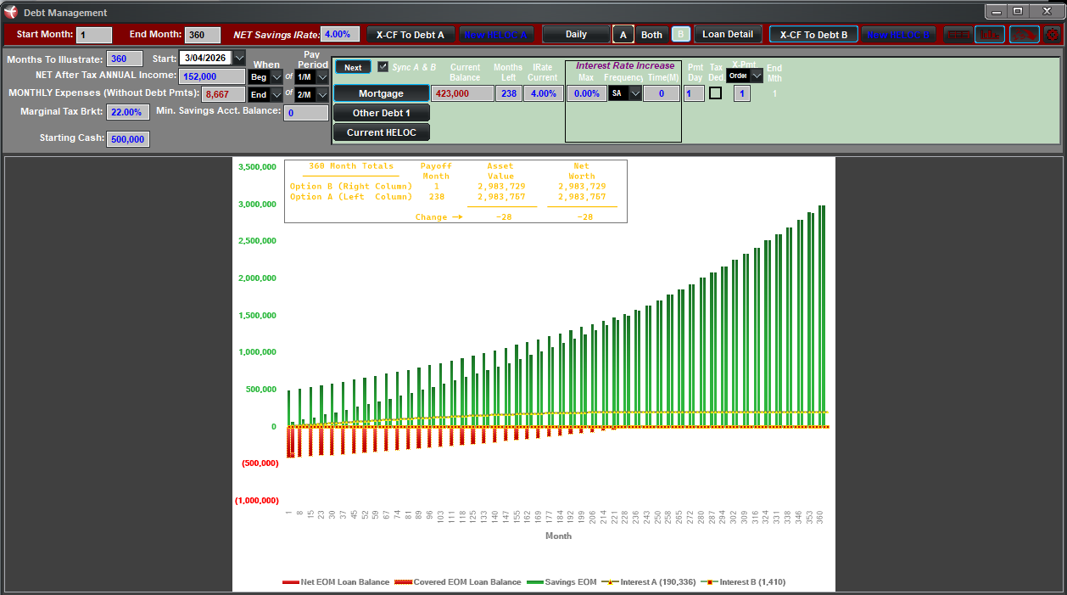
Task: Select the Other Debt 1 button
Action: [x=381, y=113]
